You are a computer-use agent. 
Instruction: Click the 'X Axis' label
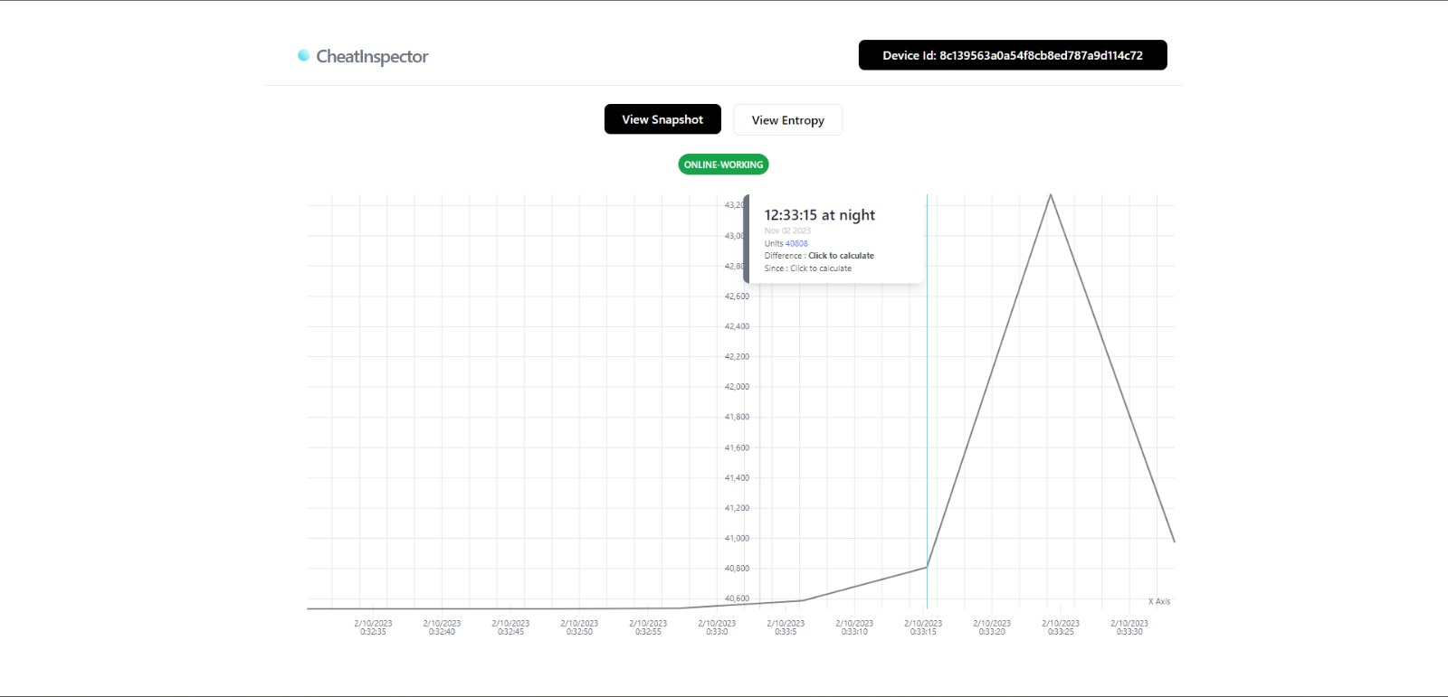point(1159,601)
